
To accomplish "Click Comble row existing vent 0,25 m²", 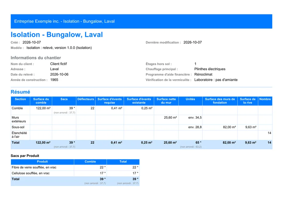I will point(147,108).
